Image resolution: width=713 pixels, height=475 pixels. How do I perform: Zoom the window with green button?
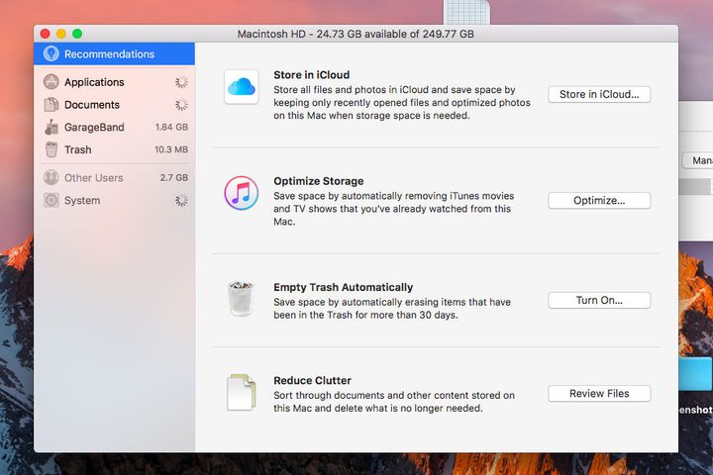[x=77, y=34]
